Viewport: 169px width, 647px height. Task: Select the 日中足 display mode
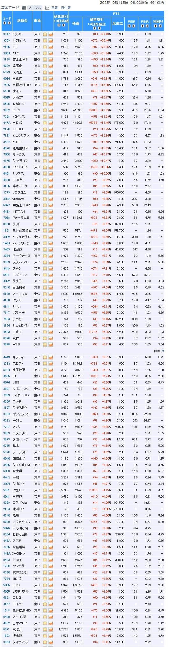coord(66,8)
